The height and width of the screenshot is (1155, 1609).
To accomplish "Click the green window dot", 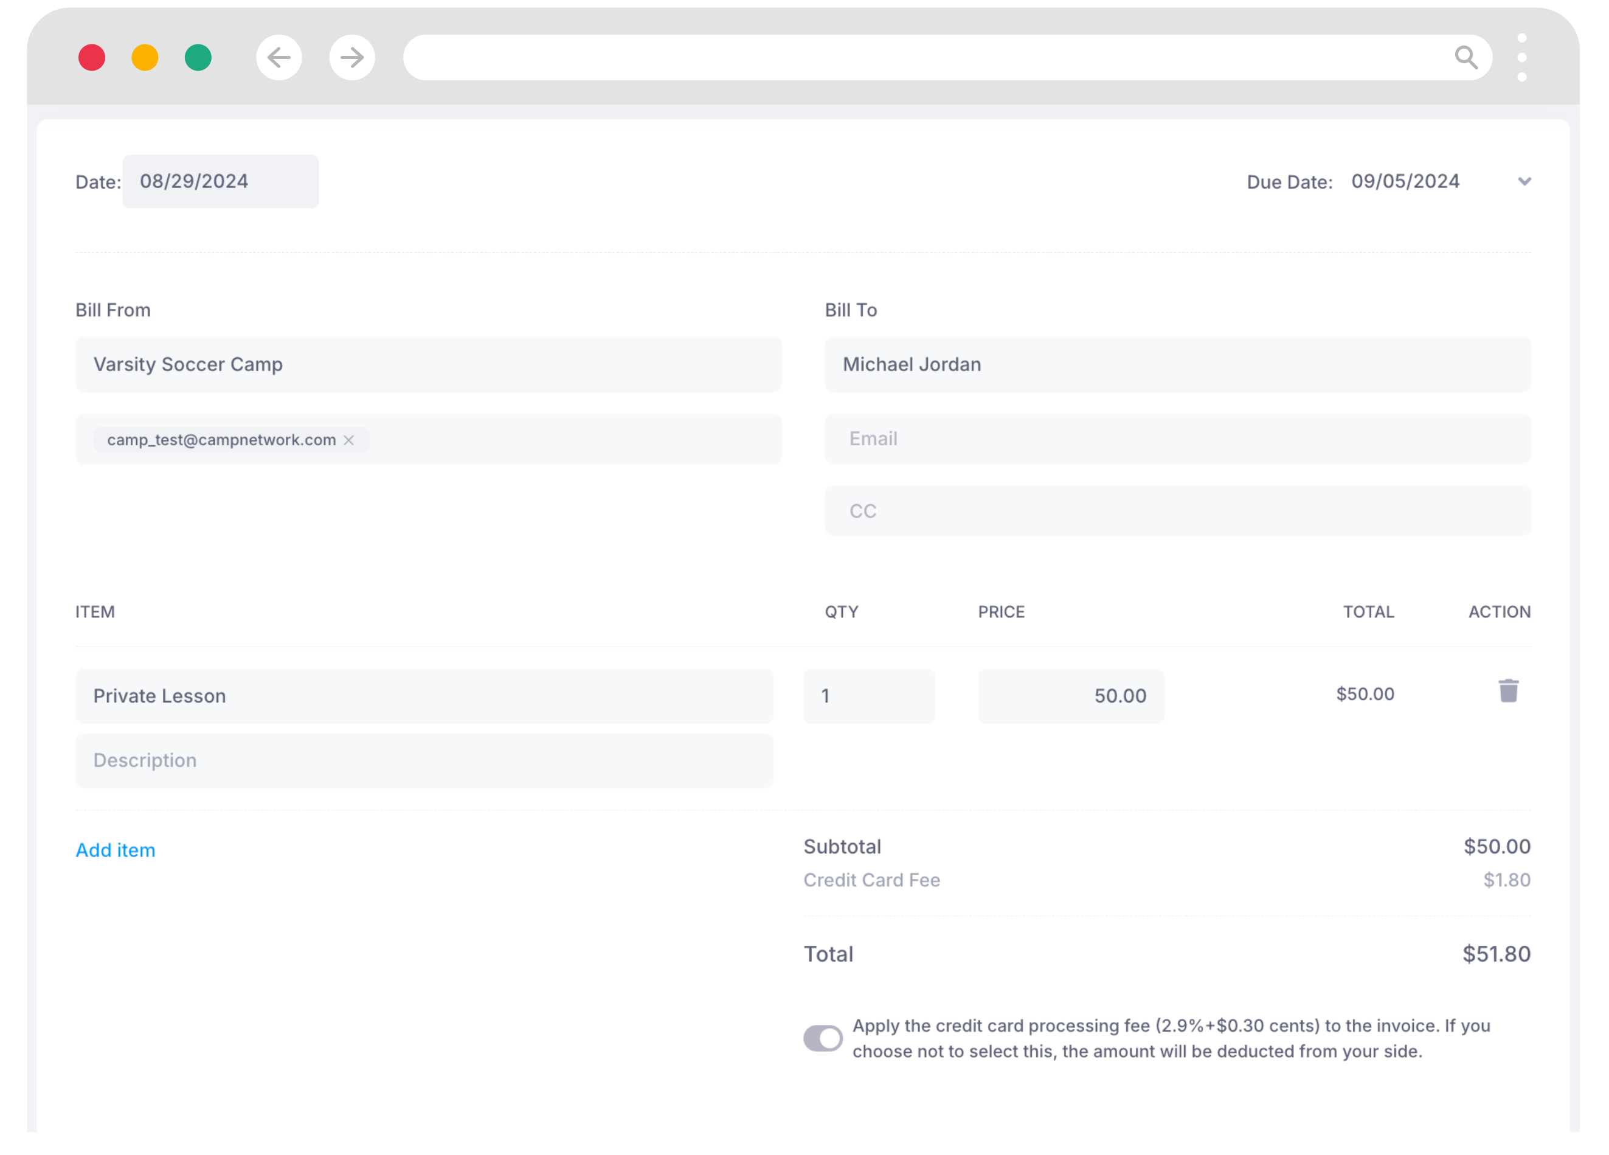I will click(198, 57).
